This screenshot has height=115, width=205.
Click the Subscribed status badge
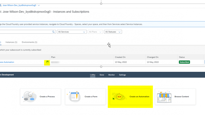(x=184, y=62)
